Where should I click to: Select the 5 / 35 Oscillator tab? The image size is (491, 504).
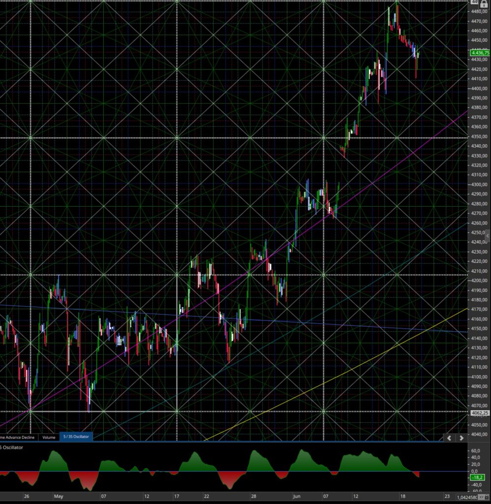tap(76, 437)
